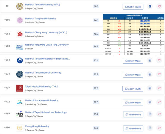Viewport: 165px width, 134px height.
Task: Open National Taiwan Normal University link
Action: 43,73
